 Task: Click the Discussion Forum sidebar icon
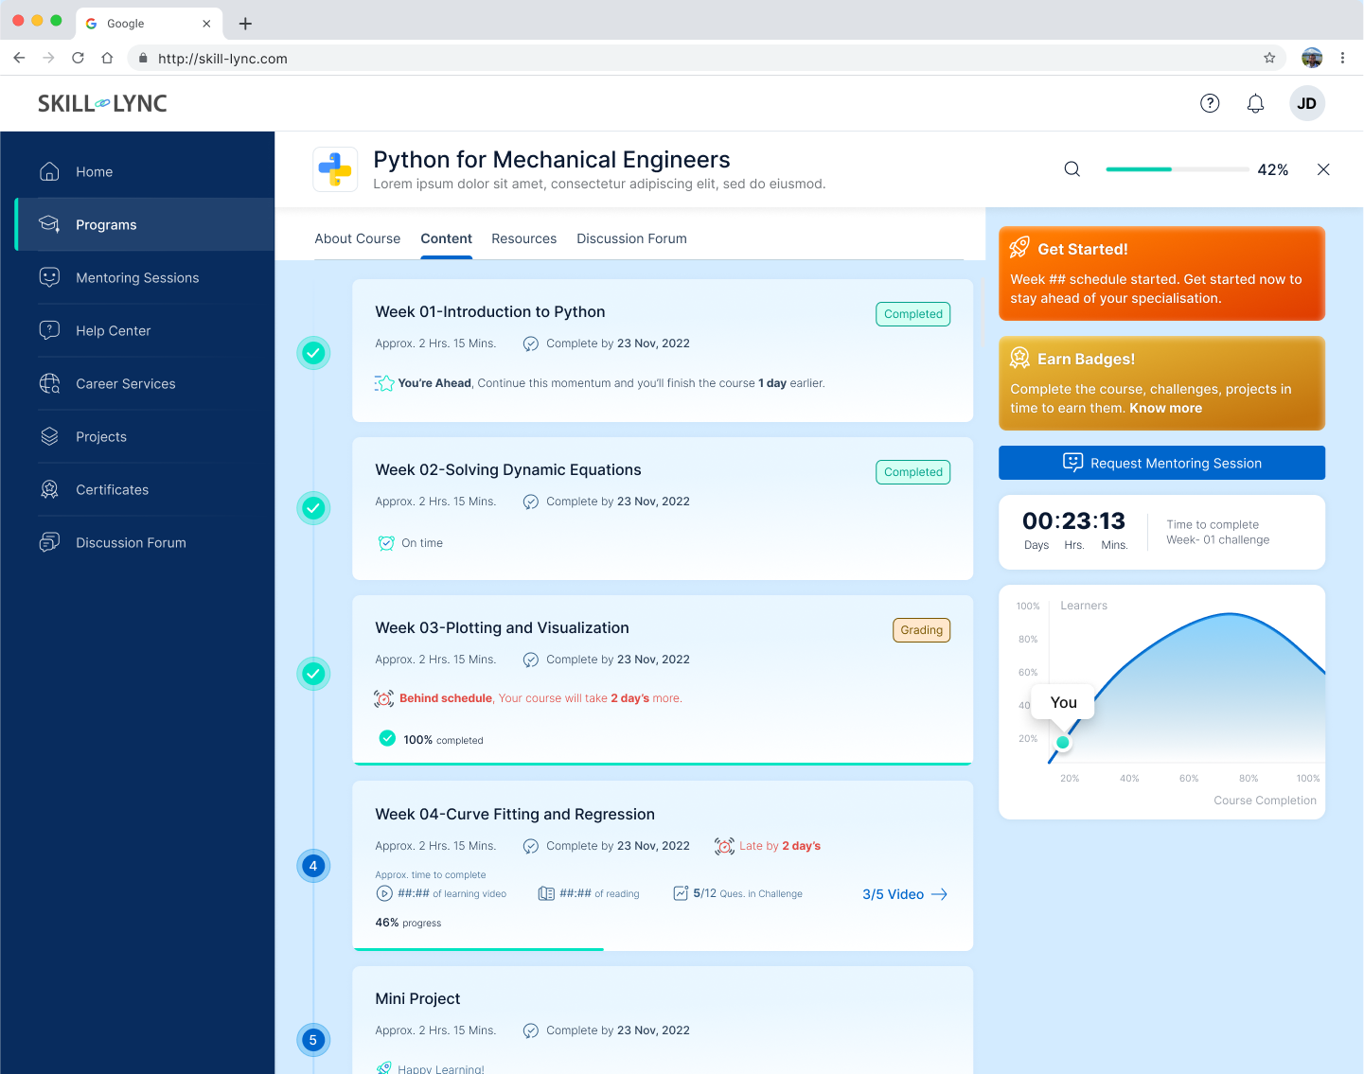[x=49, y=542]
